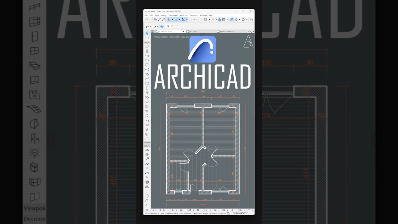Select the Circle/Arc tool
398x224 pixels.
tap(147, 196)
